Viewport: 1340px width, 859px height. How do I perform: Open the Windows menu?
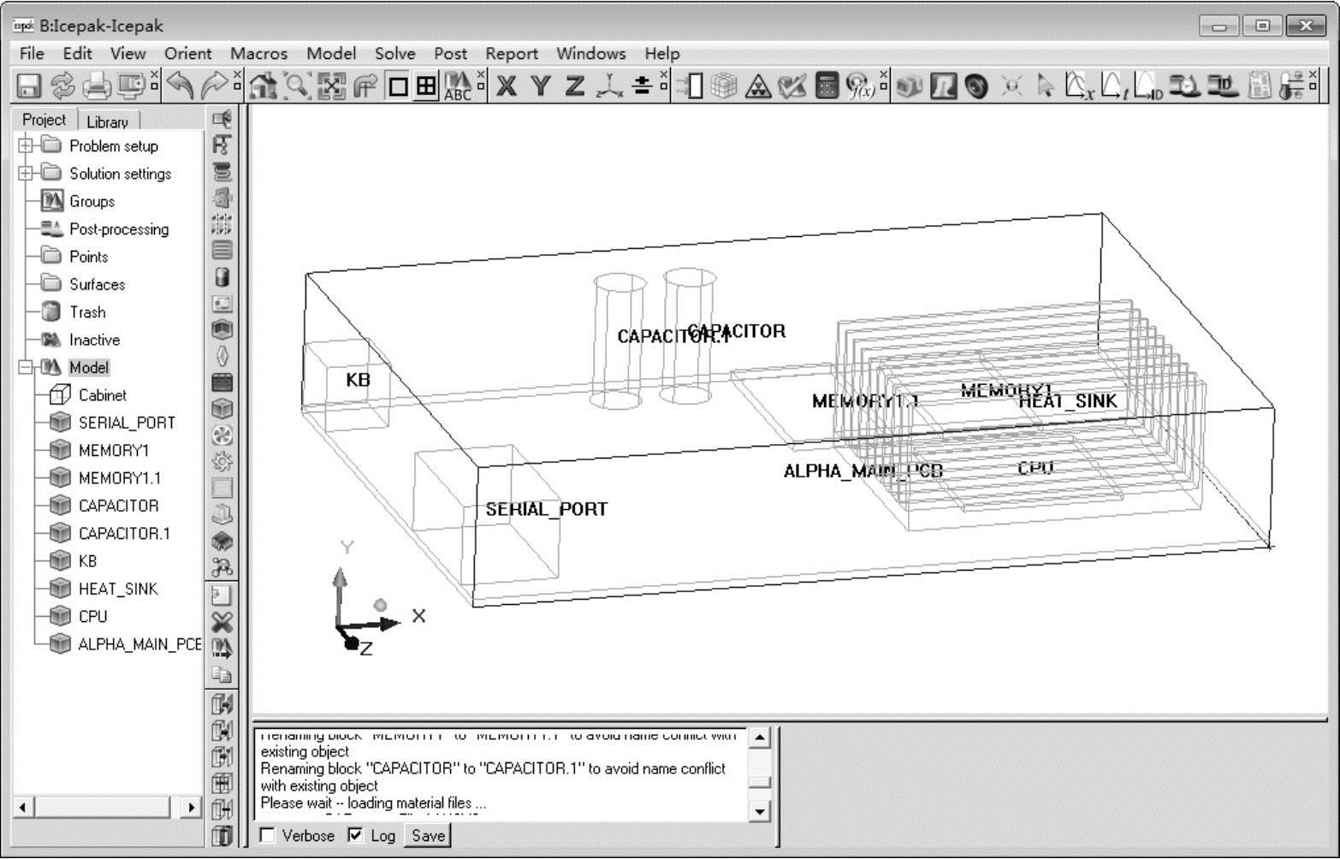coord(590,53)
